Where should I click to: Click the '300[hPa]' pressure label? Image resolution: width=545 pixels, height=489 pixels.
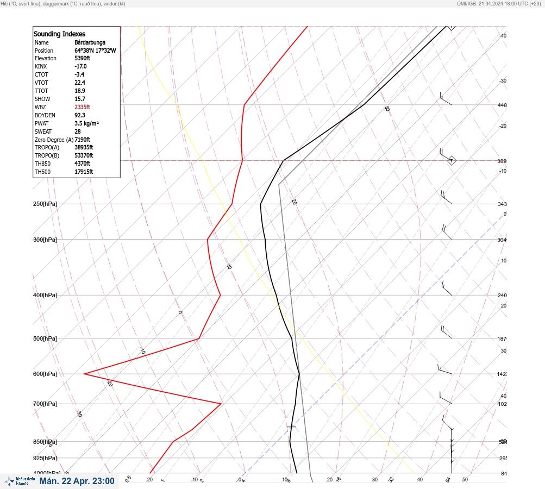(45, 240)
